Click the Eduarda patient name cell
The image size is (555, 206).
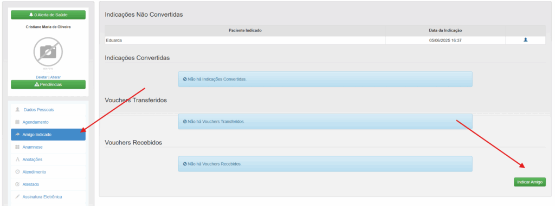coord(245,41)
